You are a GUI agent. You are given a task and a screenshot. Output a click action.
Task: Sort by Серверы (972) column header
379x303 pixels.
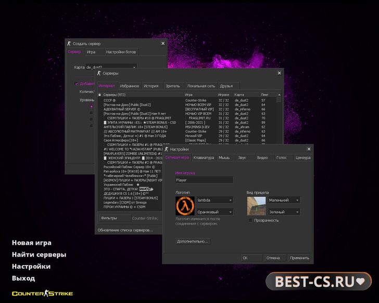[143, 95]
